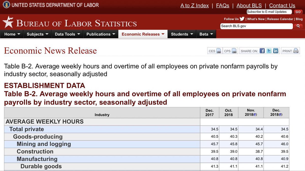Click the Goods-producing row label

click(38, 137)
